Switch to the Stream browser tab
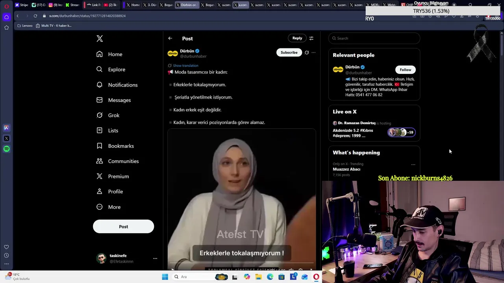Viewport: 504px width, 283px height. click(72, 5)
